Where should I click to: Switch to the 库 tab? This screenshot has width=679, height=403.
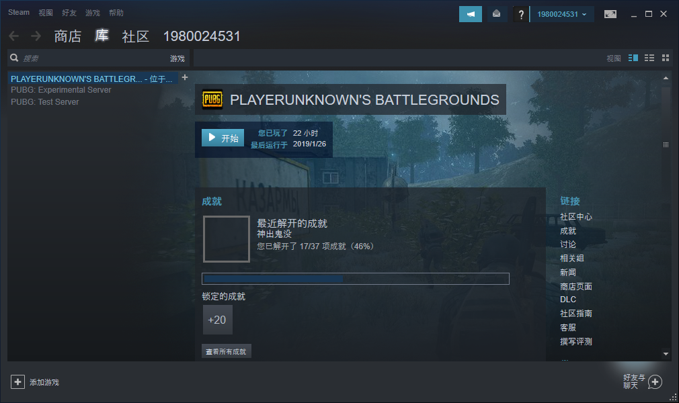coord(102,36)
